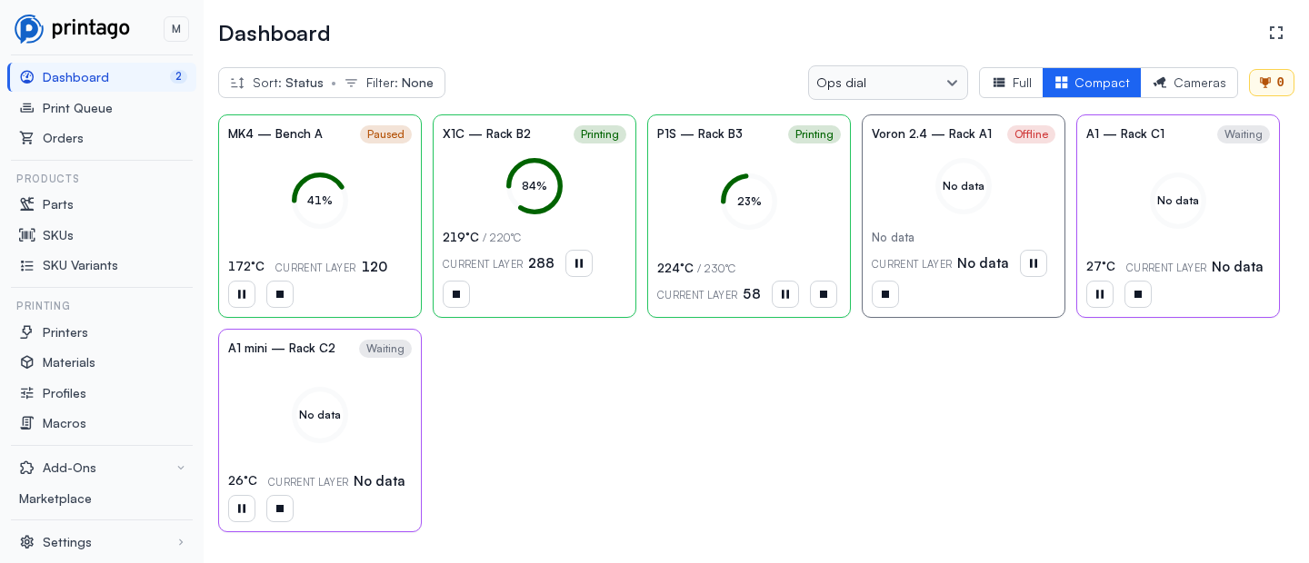Switch to Compact view
Image resolution: width=1309 pixels, height=563 pixels.
tap(1092, 83)
